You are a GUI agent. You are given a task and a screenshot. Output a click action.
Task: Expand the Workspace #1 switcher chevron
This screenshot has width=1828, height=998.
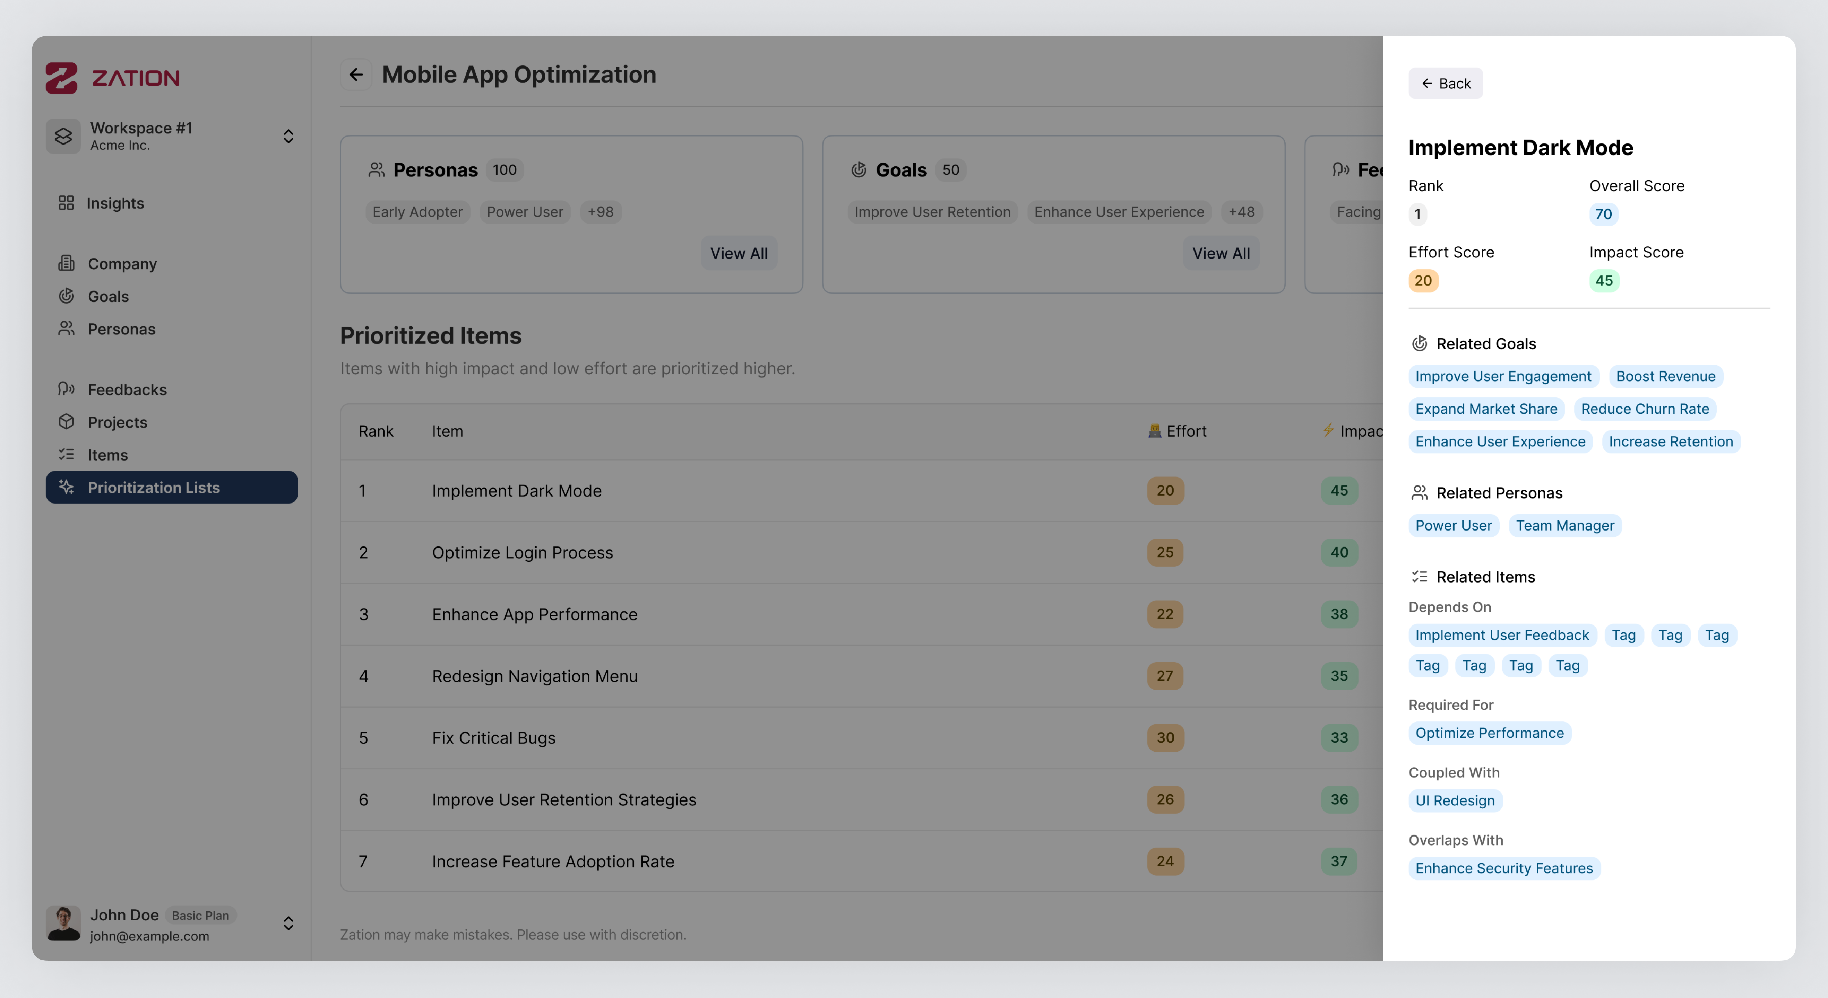pyautogui.click(x=288, y=136)
